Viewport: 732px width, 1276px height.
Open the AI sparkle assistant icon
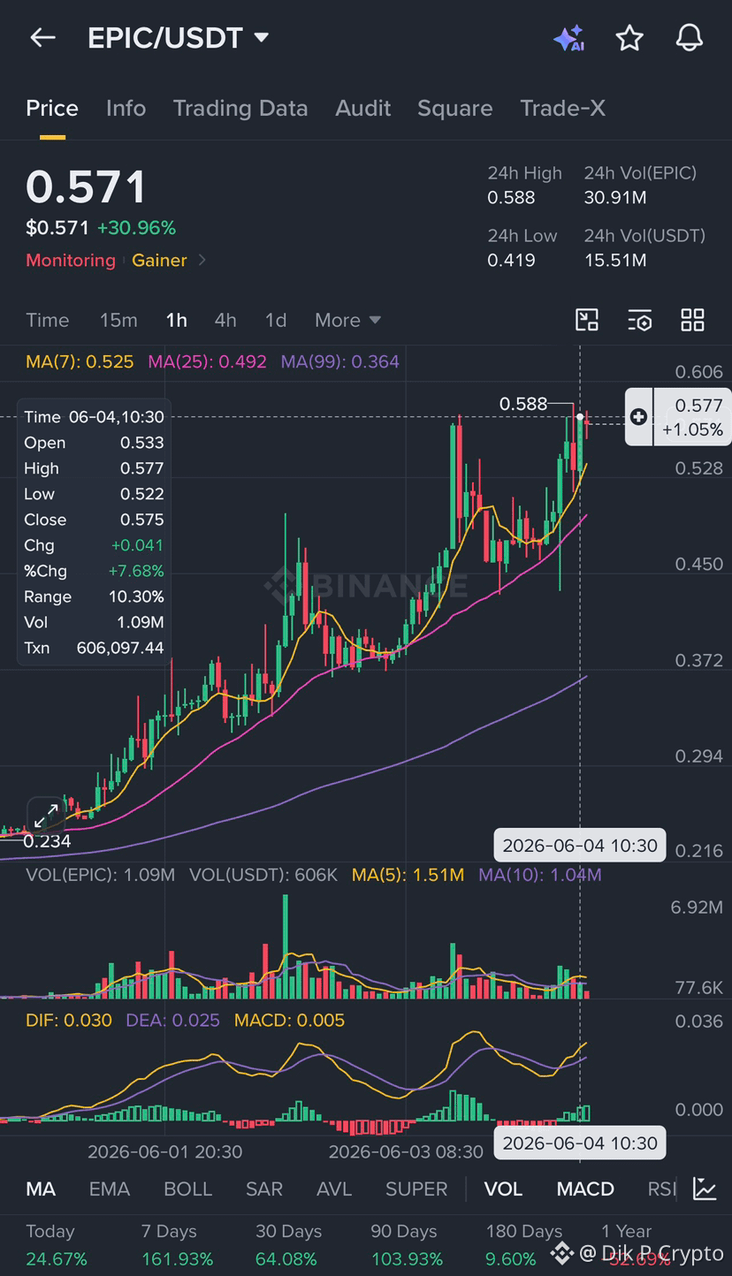click(568, 38)
